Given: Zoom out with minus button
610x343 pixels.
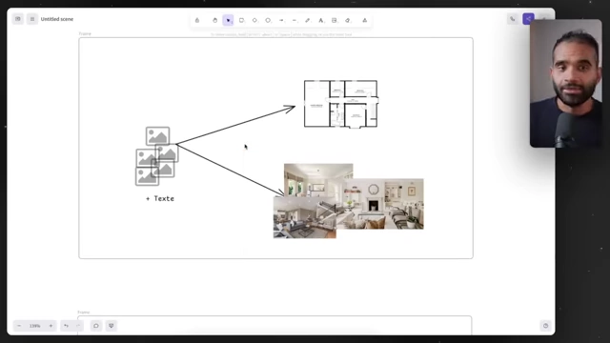Looking at the screenshot, I should coord(19,326).
